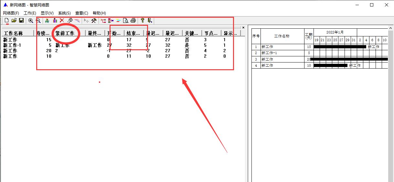Zoom in with the plus magnifier
394x182 pixels.
click(31, 21)
